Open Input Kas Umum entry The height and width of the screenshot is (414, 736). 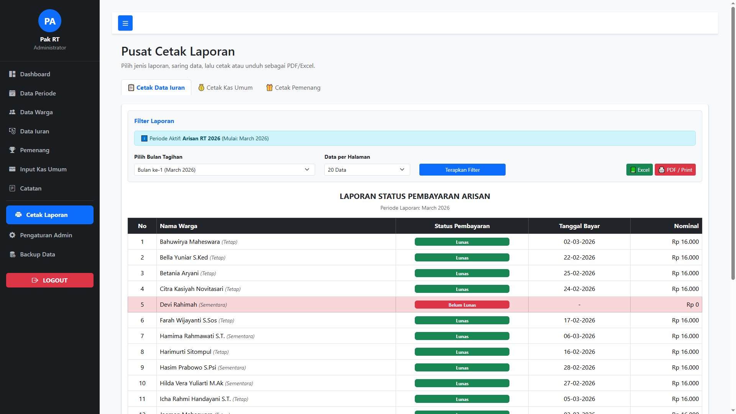pyautogui.click(x=43, y=169)
